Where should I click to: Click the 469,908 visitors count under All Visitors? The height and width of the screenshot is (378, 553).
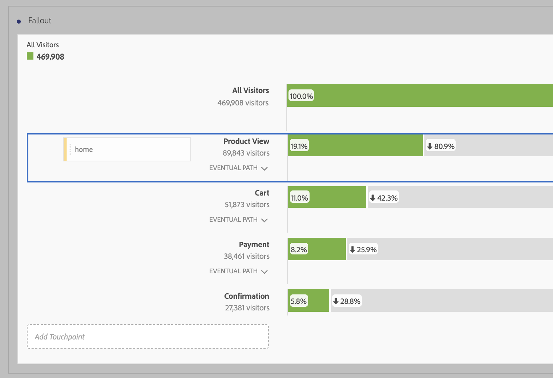pos(243,103)
